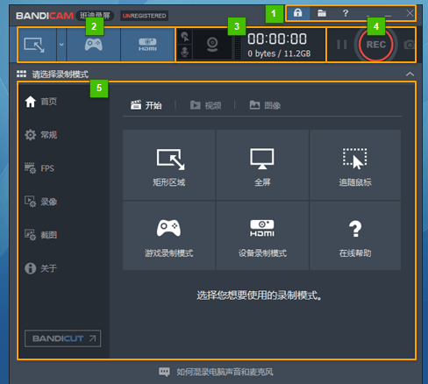428x384 pixels.
Task: Click the 00:00:00 recording timer
Action: pos(277,39)
